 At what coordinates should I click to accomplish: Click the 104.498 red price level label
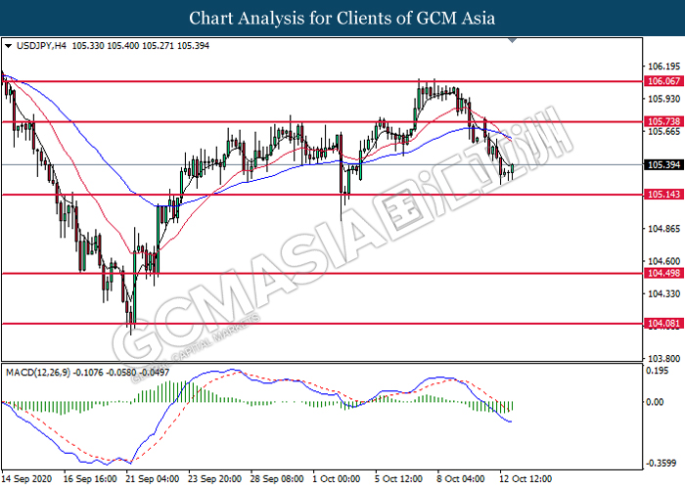(663, 273)
